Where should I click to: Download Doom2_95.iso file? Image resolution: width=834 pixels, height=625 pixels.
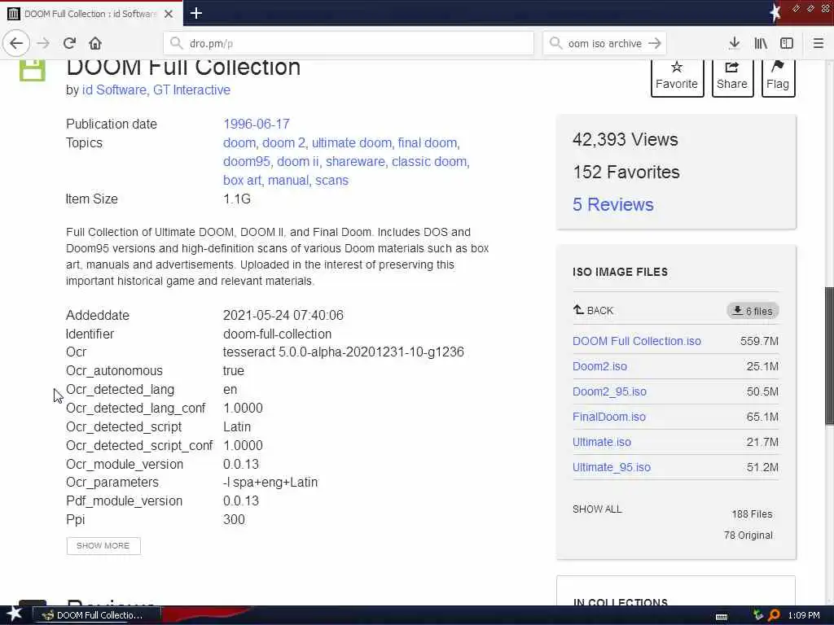coord(609,391)
